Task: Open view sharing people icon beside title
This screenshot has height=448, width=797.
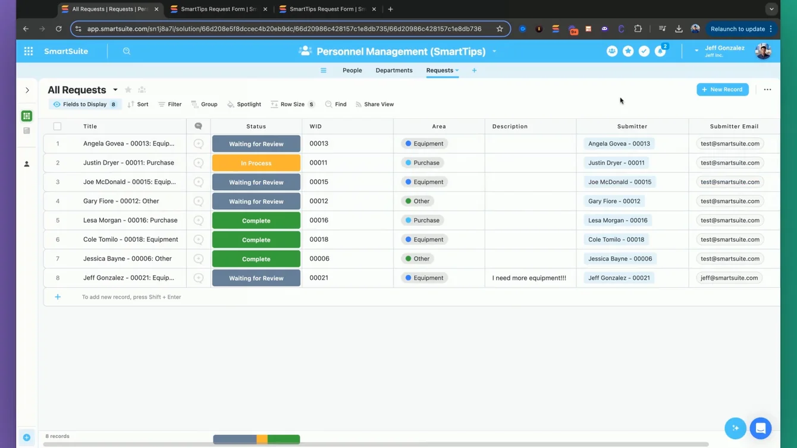Action: (x=142, y=90)
